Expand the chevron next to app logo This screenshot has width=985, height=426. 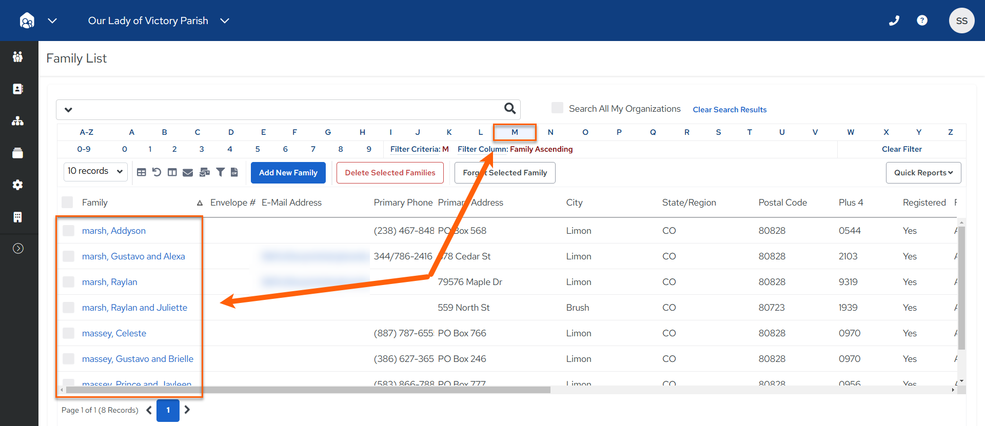(52, 21)
